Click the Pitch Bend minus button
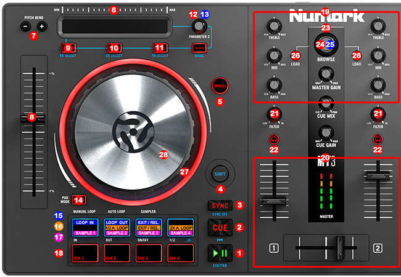This screenshot has height=277, width=401. 26,26
